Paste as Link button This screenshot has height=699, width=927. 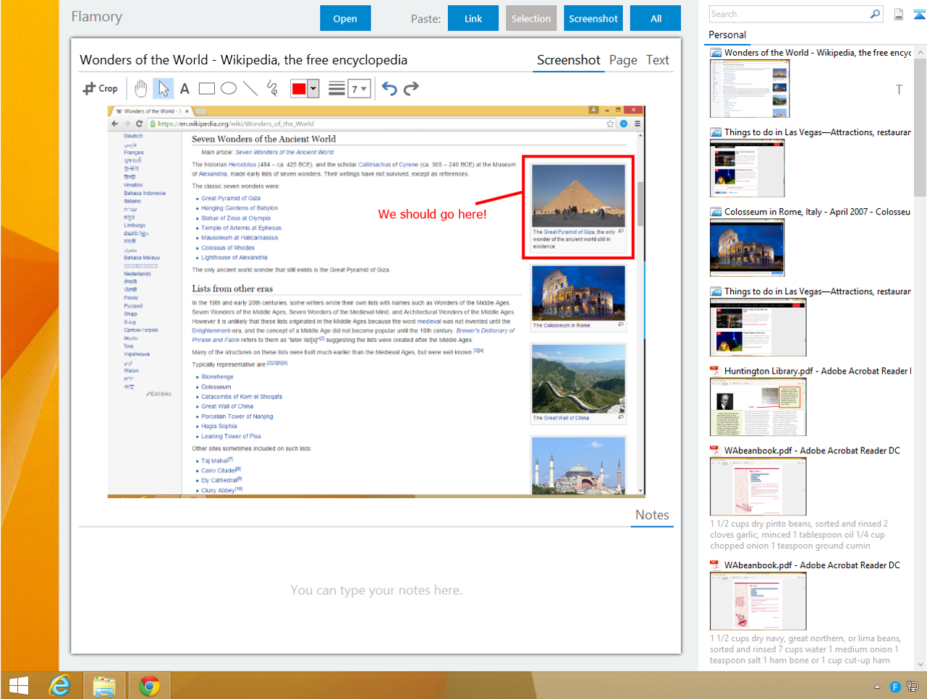click(473, 18)
